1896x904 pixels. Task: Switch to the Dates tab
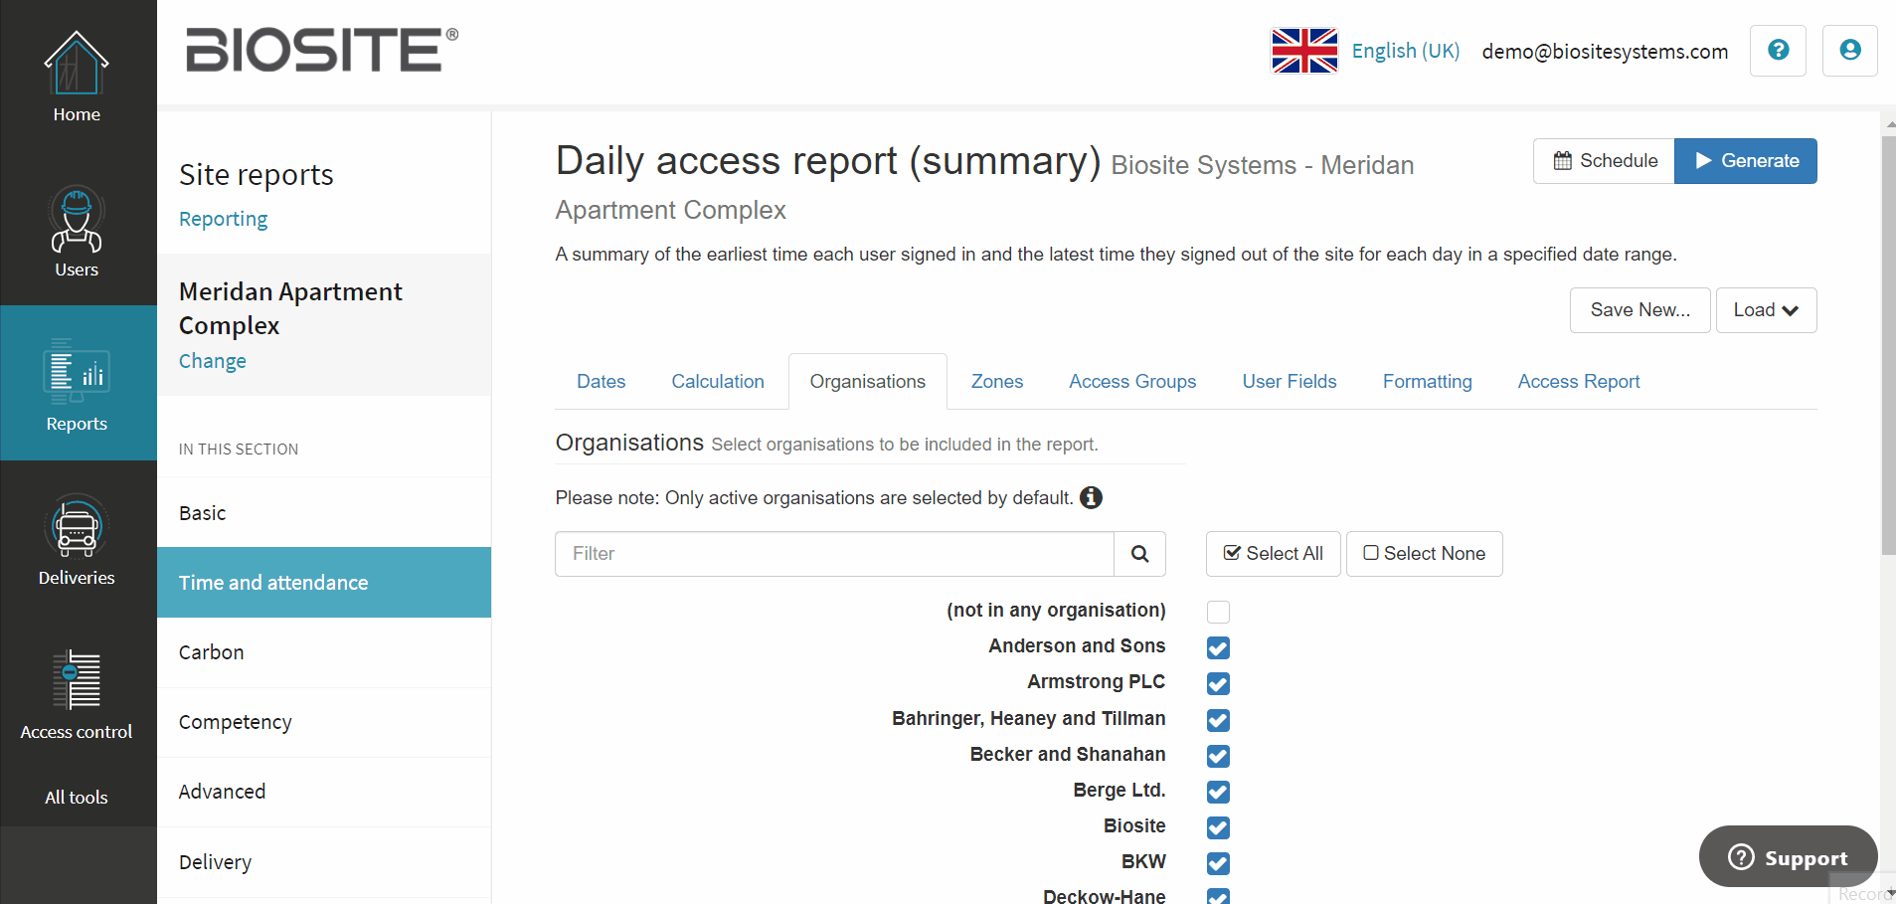tap(601, 382)
